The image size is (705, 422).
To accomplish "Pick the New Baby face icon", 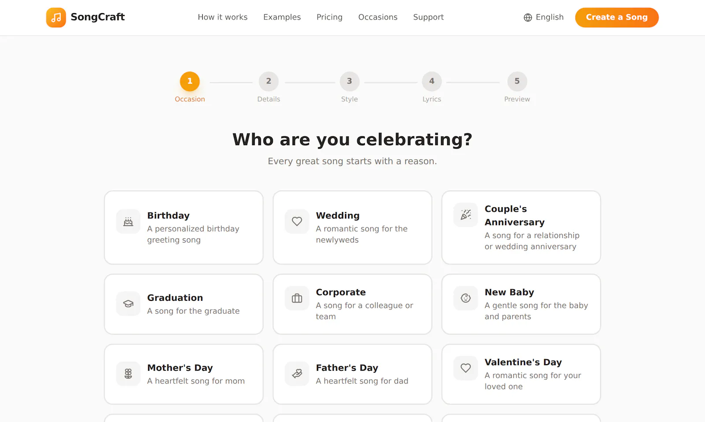I will 466,298.
